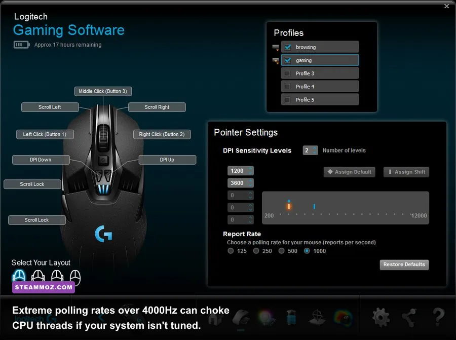The image size is (456, 340).
Task: Click the 12000 end of DPI slider
Action: tap(419, 215)
